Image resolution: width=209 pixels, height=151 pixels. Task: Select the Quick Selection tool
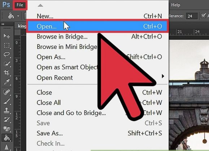pyautogui.click(x=6, y=64)
